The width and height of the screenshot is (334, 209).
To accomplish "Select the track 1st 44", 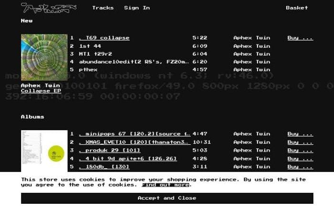I will 90,46.
